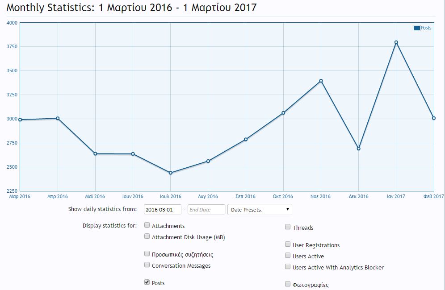Click the Ιουλ 2016 lowest data point
The image size is (445, 290).
(171, 173)
